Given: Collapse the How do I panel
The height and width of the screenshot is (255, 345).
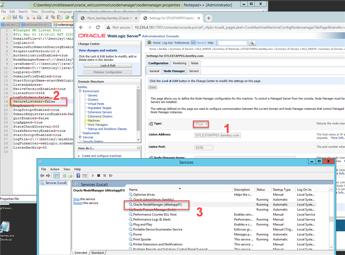Looking at the screenshot, I should (138, 148).
